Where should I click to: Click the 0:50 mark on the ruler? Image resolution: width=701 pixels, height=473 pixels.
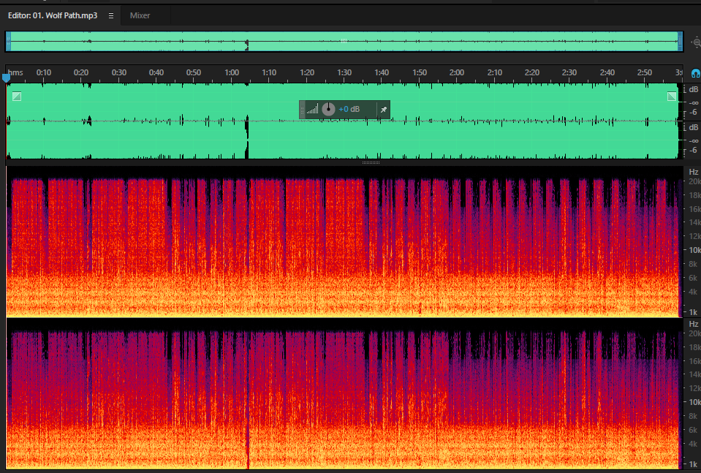(x=194, y=72)
